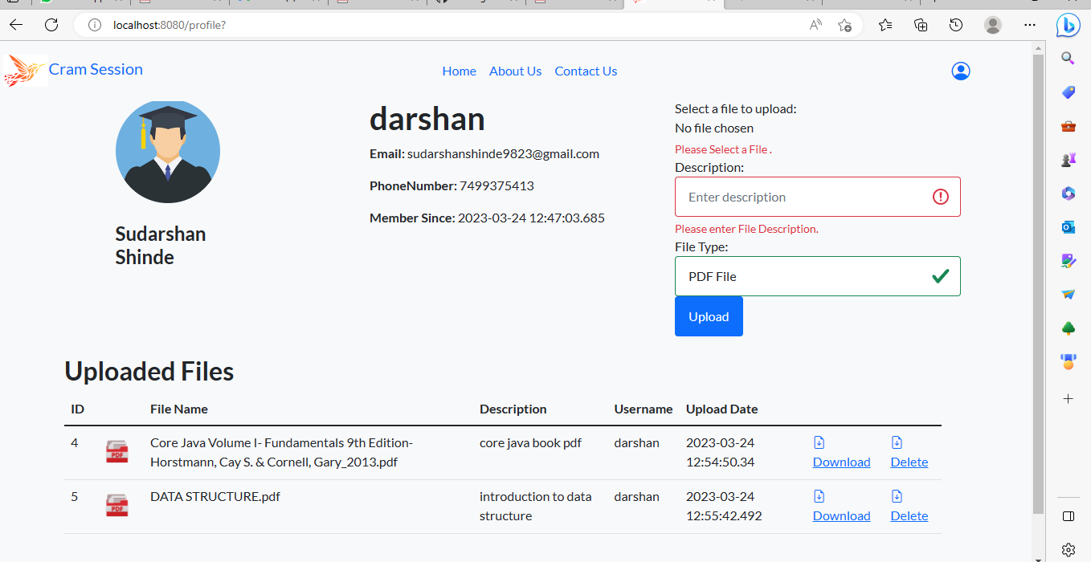Open the PDF File type dropdown
Viewport: 1091px width, 562px height.
[x=817, y=276]
